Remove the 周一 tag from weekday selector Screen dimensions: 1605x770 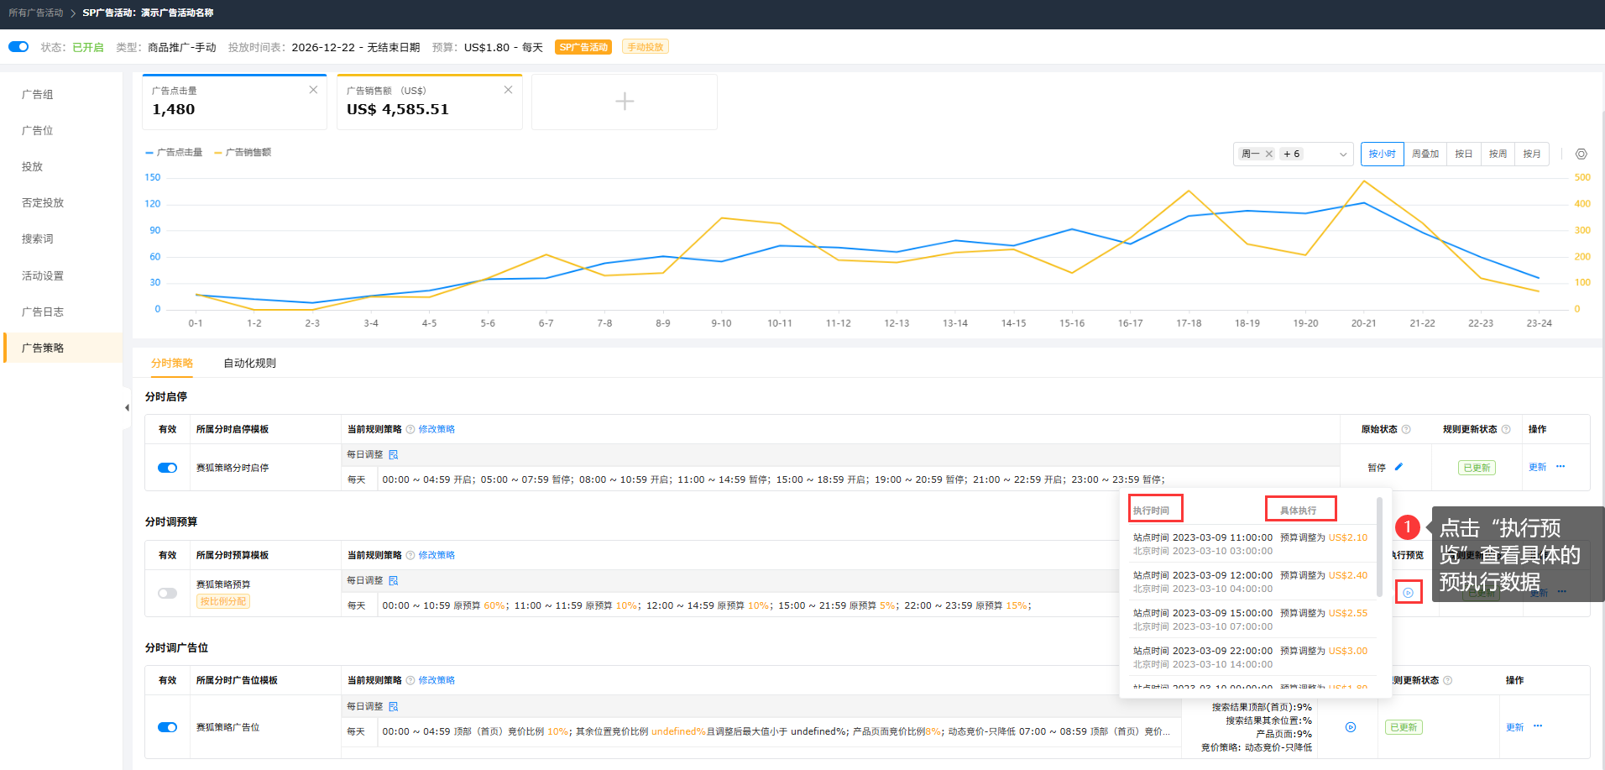pyautogui.click(x=1269, y=154)
